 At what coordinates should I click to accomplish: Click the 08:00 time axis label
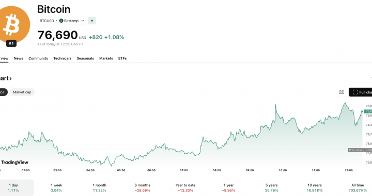tap(216, 170)
